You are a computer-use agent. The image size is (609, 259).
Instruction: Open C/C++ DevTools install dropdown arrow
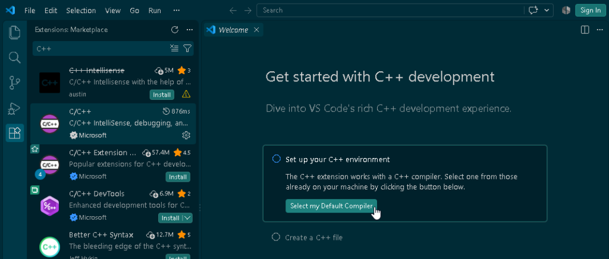[x=187, y=218]
